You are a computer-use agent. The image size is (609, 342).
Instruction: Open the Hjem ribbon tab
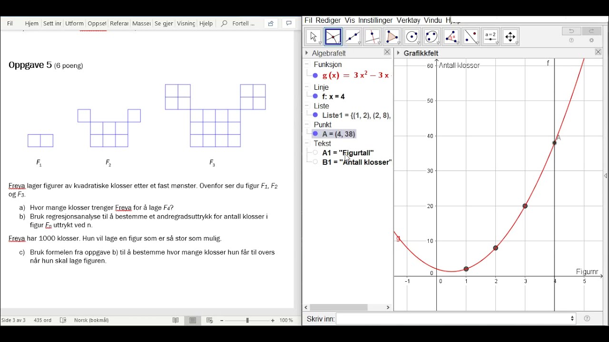pos(32,23)
